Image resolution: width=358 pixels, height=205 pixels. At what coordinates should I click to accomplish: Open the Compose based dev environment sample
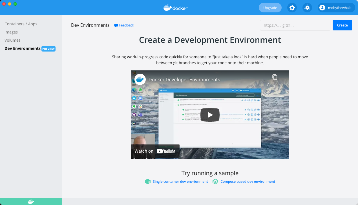click(x=248, y=182)
